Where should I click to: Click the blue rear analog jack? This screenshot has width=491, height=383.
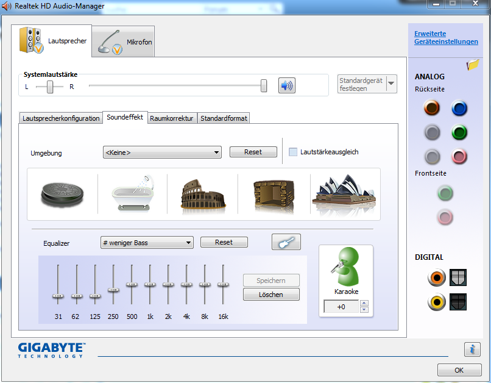459,108
